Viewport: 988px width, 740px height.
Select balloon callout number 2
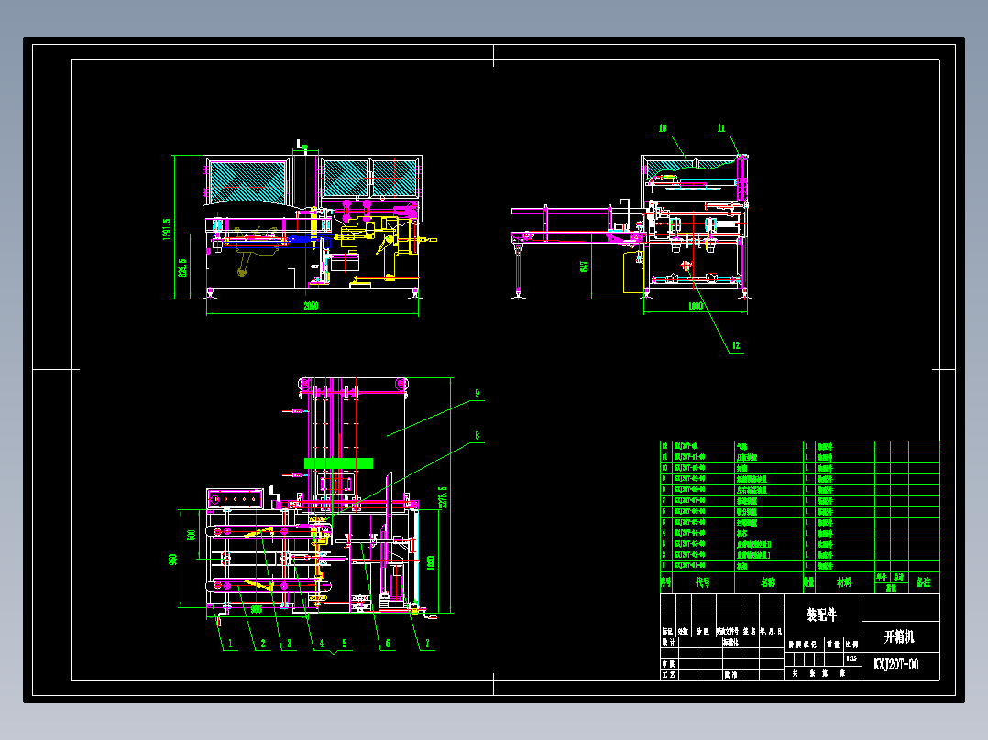pos(263,644)
